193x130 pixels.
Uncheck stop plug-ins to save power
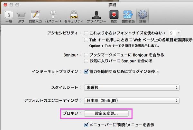(86, 71)
